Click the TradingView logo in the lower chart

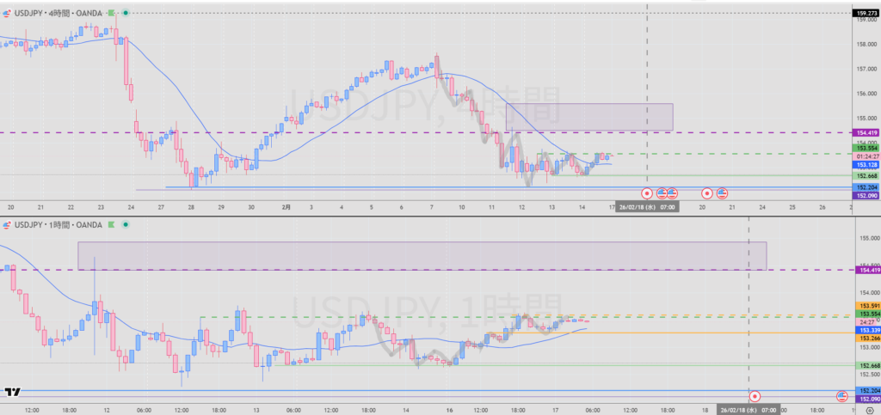[x=12, y=392]
